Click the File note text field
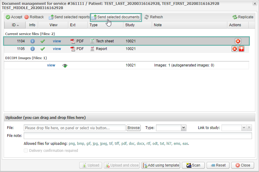The width and height of the screenshot is (259, 172). pyautogui.click(x=138, y=136)
